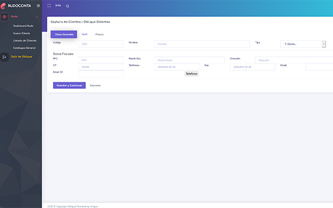Viewport: 333px width, 208px height.
Task: Switch to the Perfil tab
Action: (x=85, y=34)
